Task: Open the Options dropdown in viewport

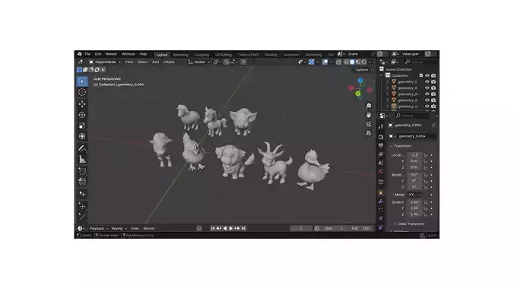Action: click(x=363, y=70)
